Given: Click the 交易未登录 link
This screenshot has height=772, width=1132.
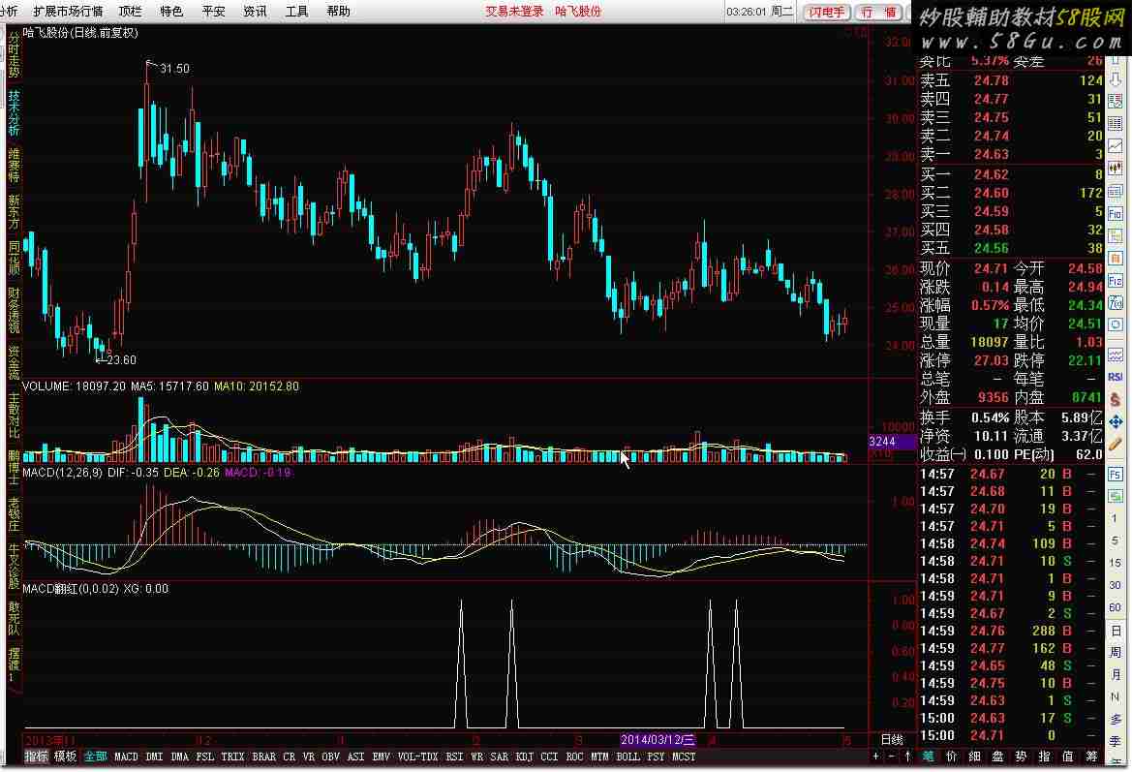Looking at the screenshot, I should pos(514,12).
